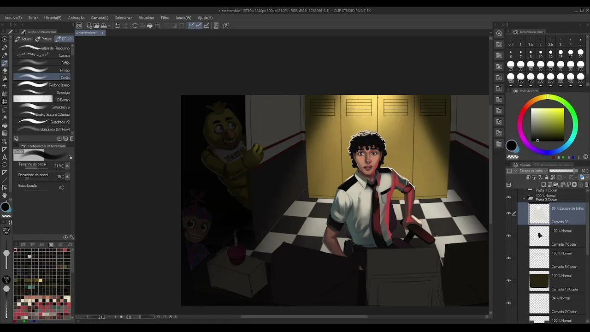Click the main color black swatch in toolbox
The width and height of the screenshot is (590, 332).
coord(4,207)
